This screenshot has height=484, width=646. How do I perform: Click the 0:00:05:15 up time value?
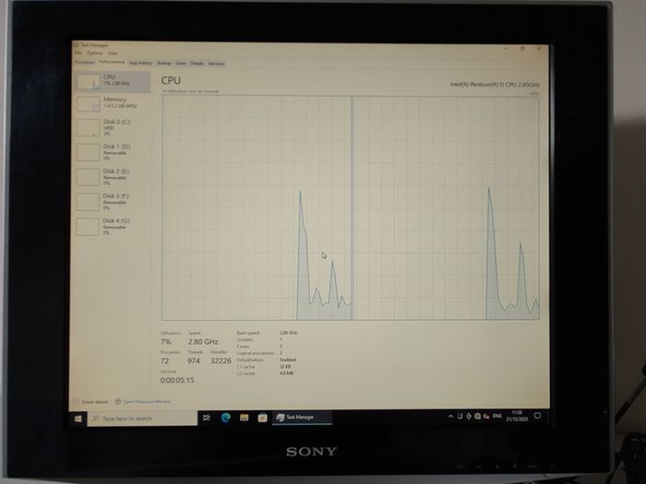pyautogui.click(x=177, y=380)
